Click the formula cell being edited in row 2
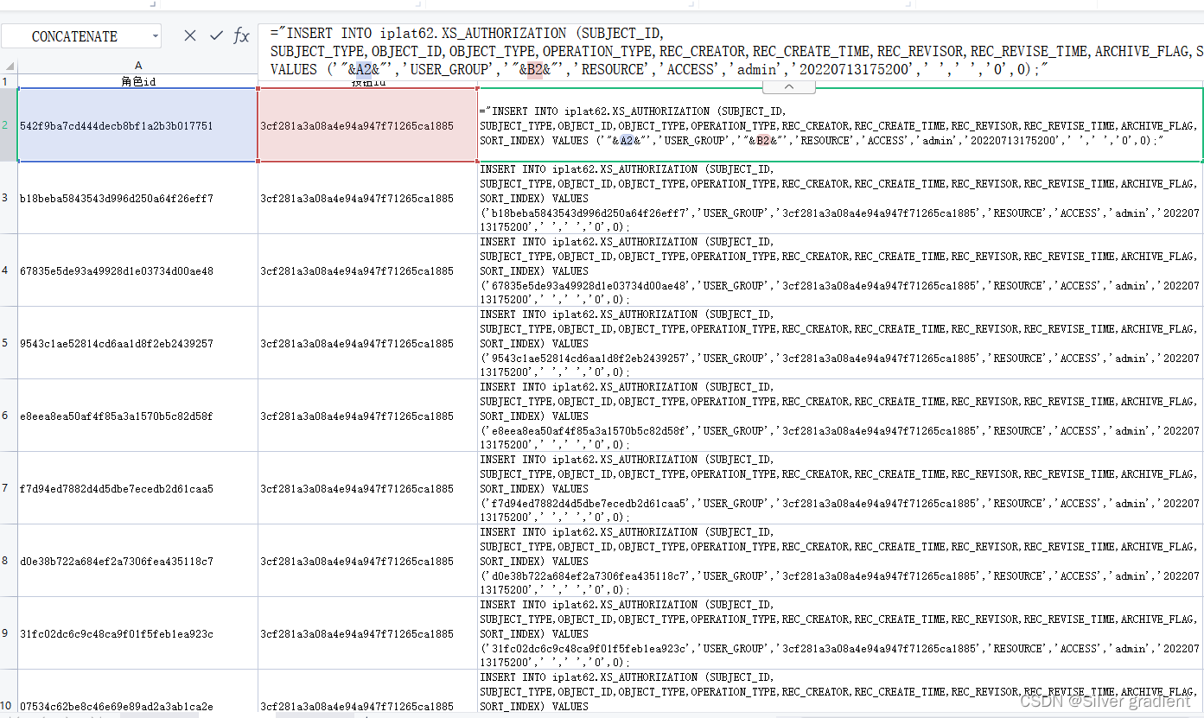The width and height of the screenshot is (1204, 718). click(840, 125)
